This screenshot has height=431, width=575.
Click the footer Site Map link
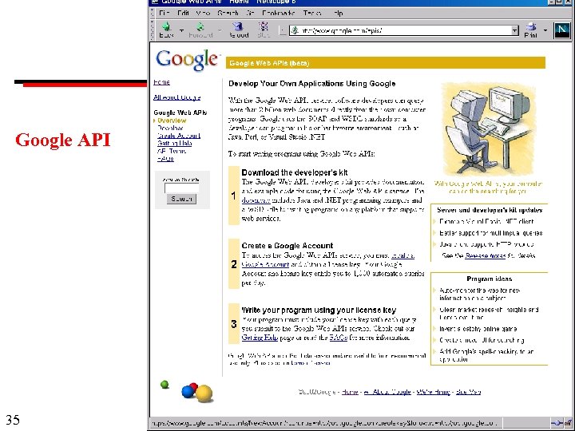[x=468, y=392]
